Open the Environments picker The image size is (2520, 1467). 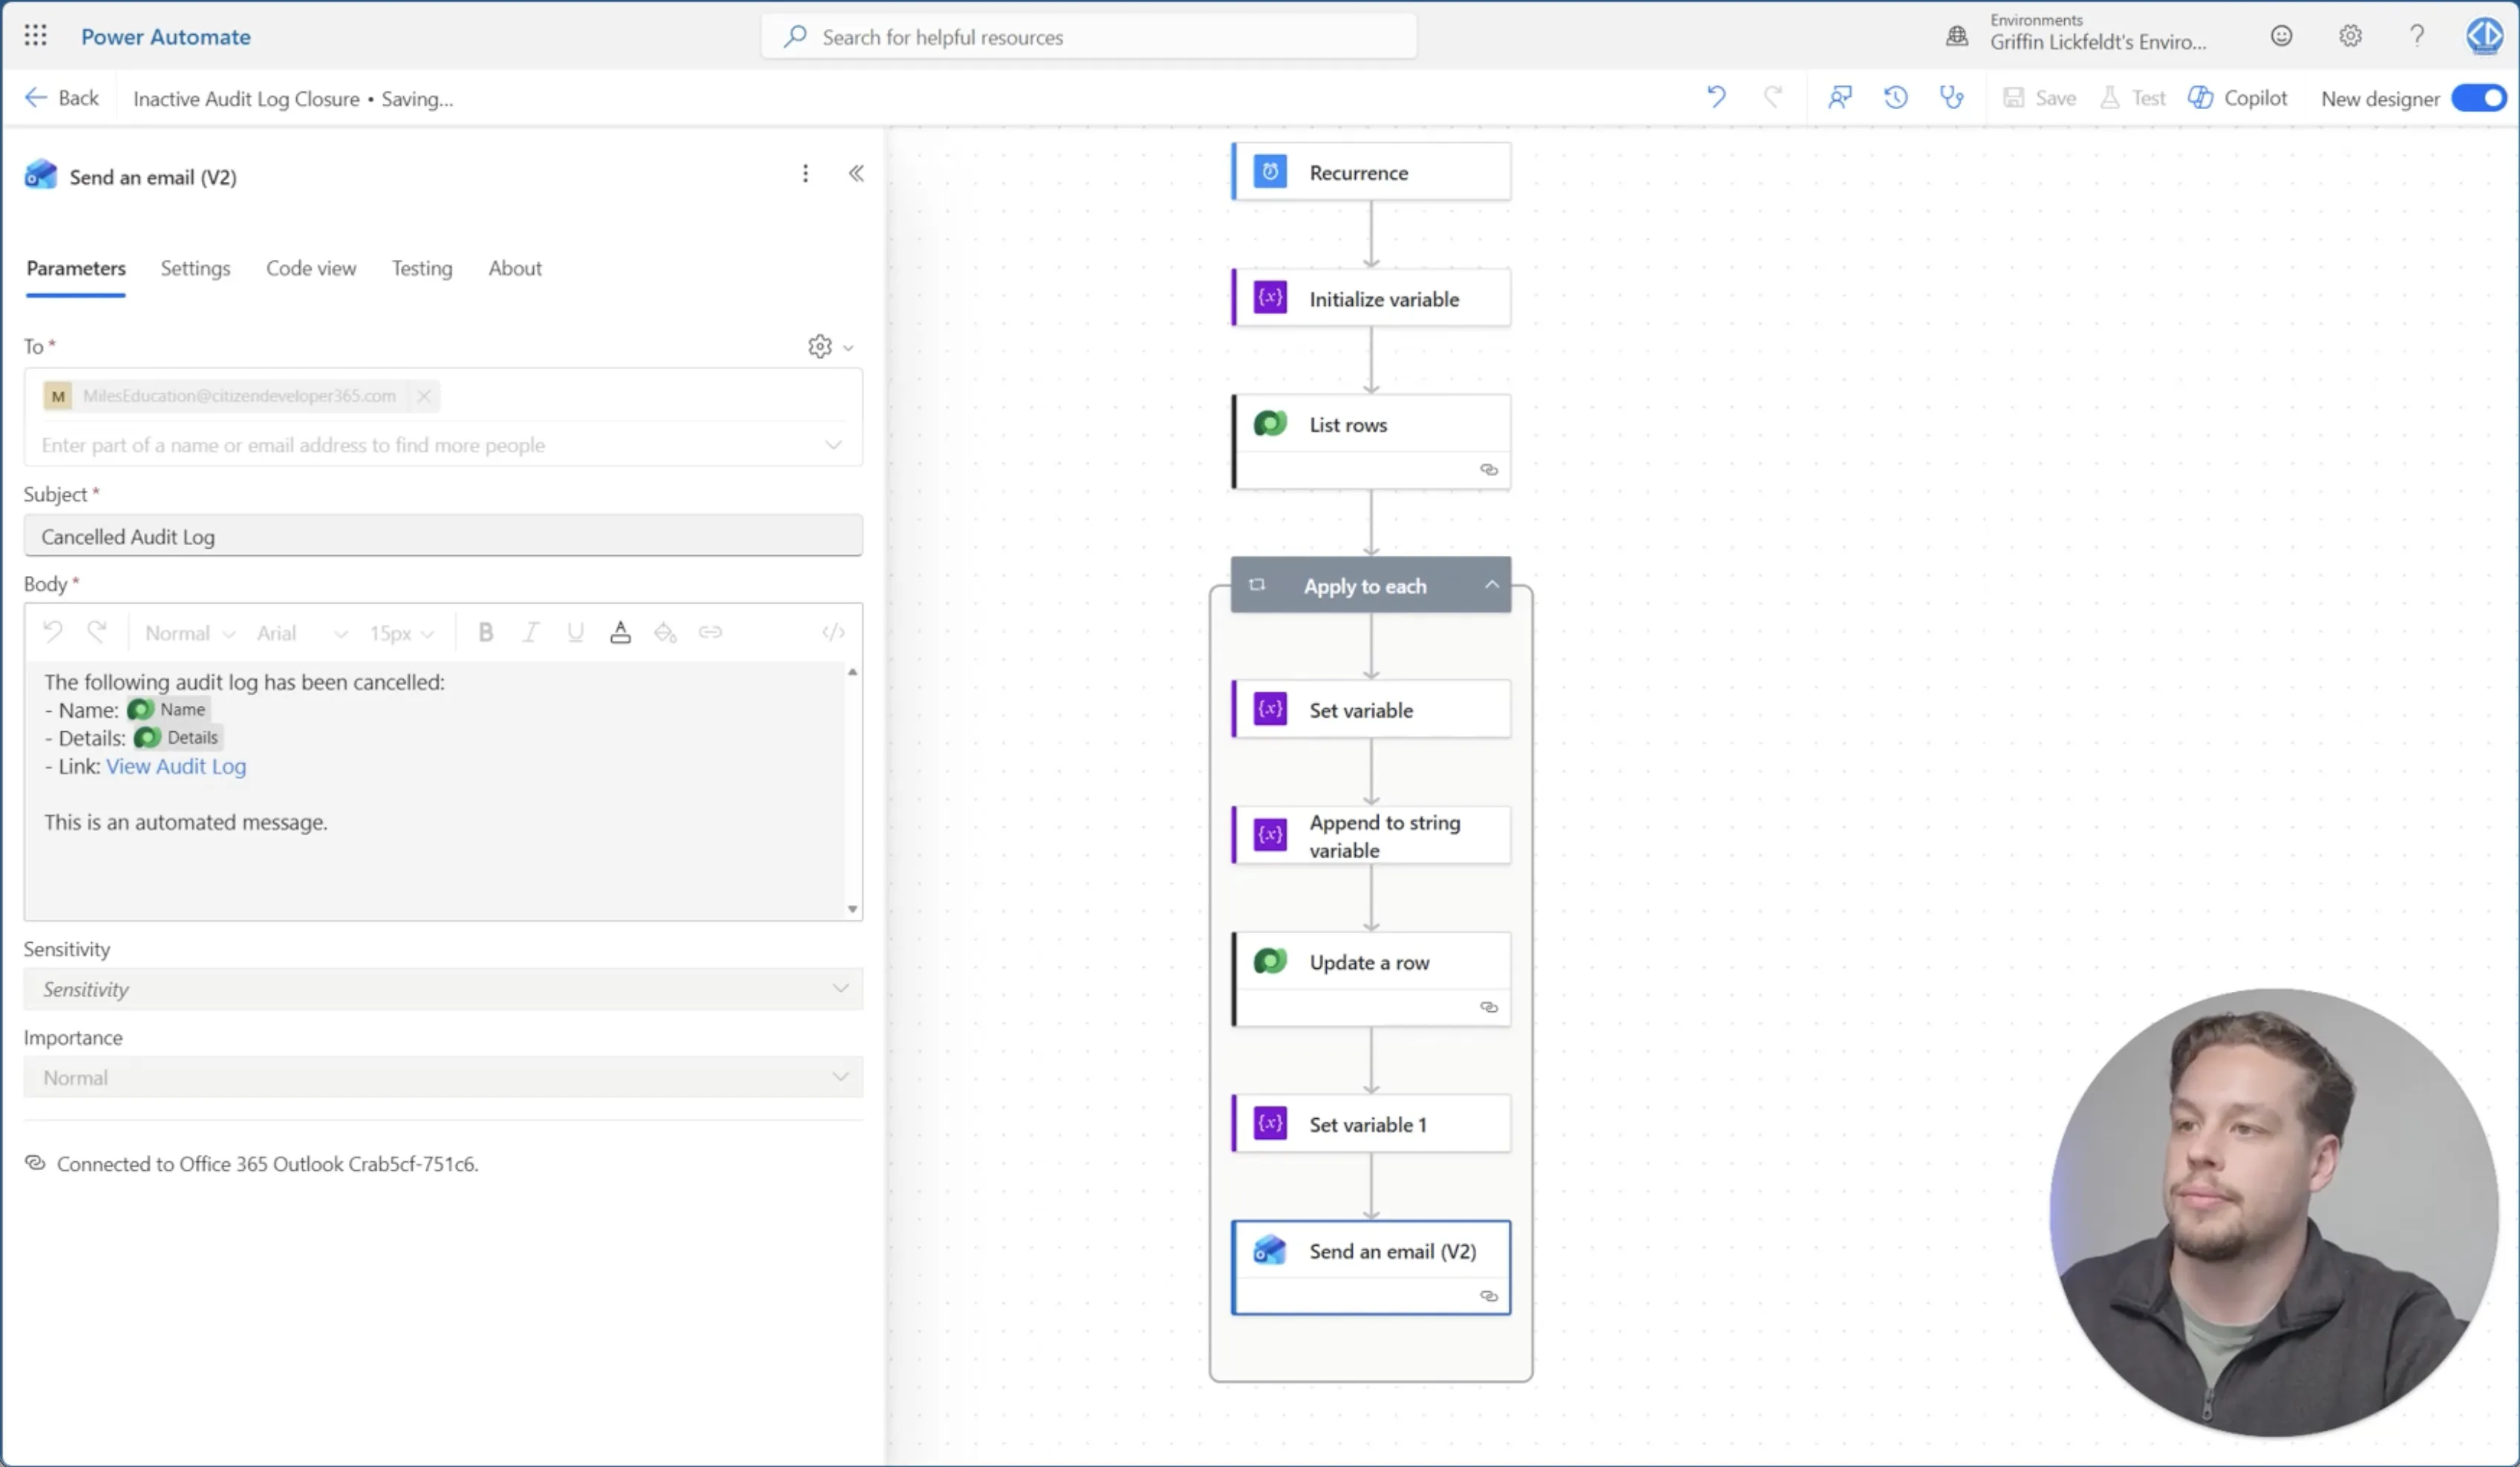tap(2076, 33)
